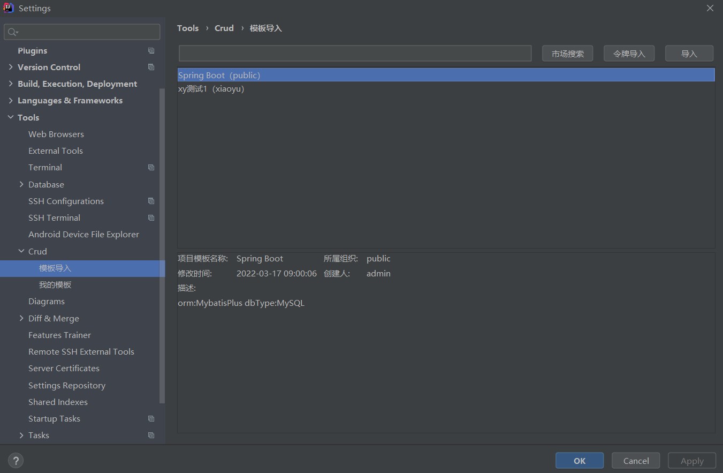Screen dimensions: 723x473
Task: Click Tools in the breadcrumb
Action: [188, 28]
